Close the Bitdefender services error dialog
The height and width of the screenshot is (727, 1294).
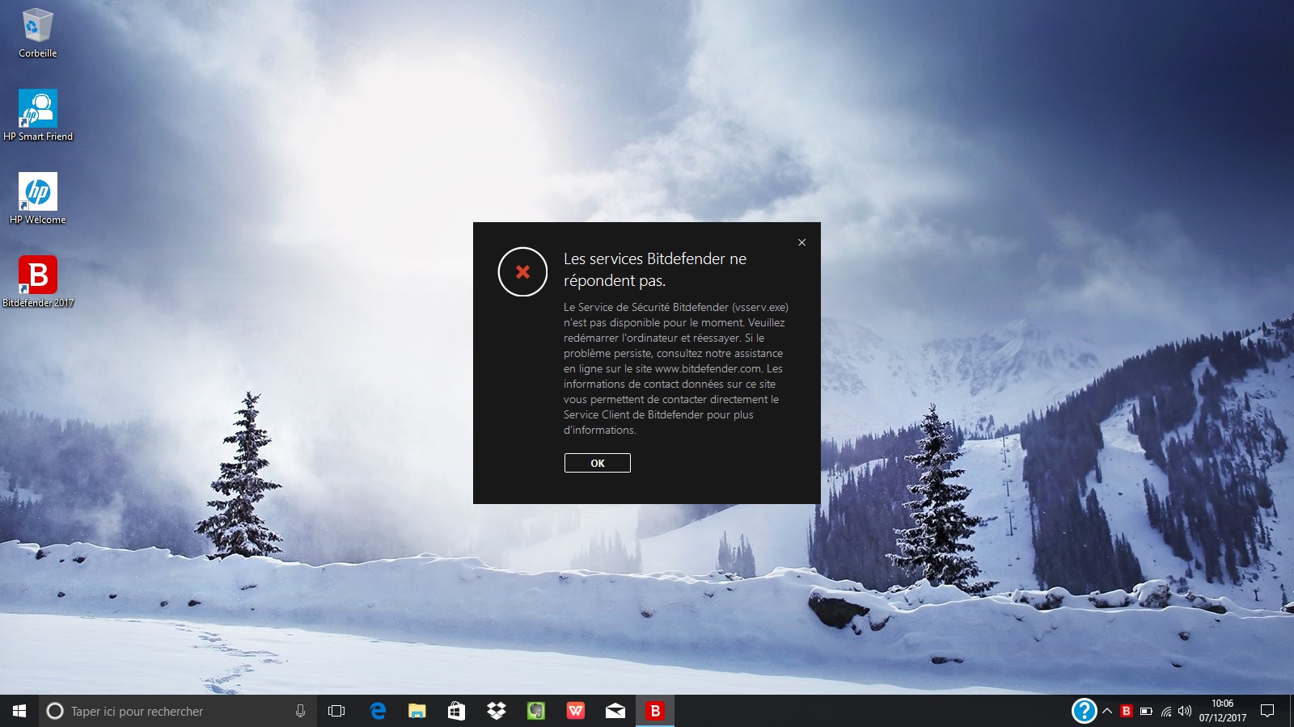(x=801, y=242)
